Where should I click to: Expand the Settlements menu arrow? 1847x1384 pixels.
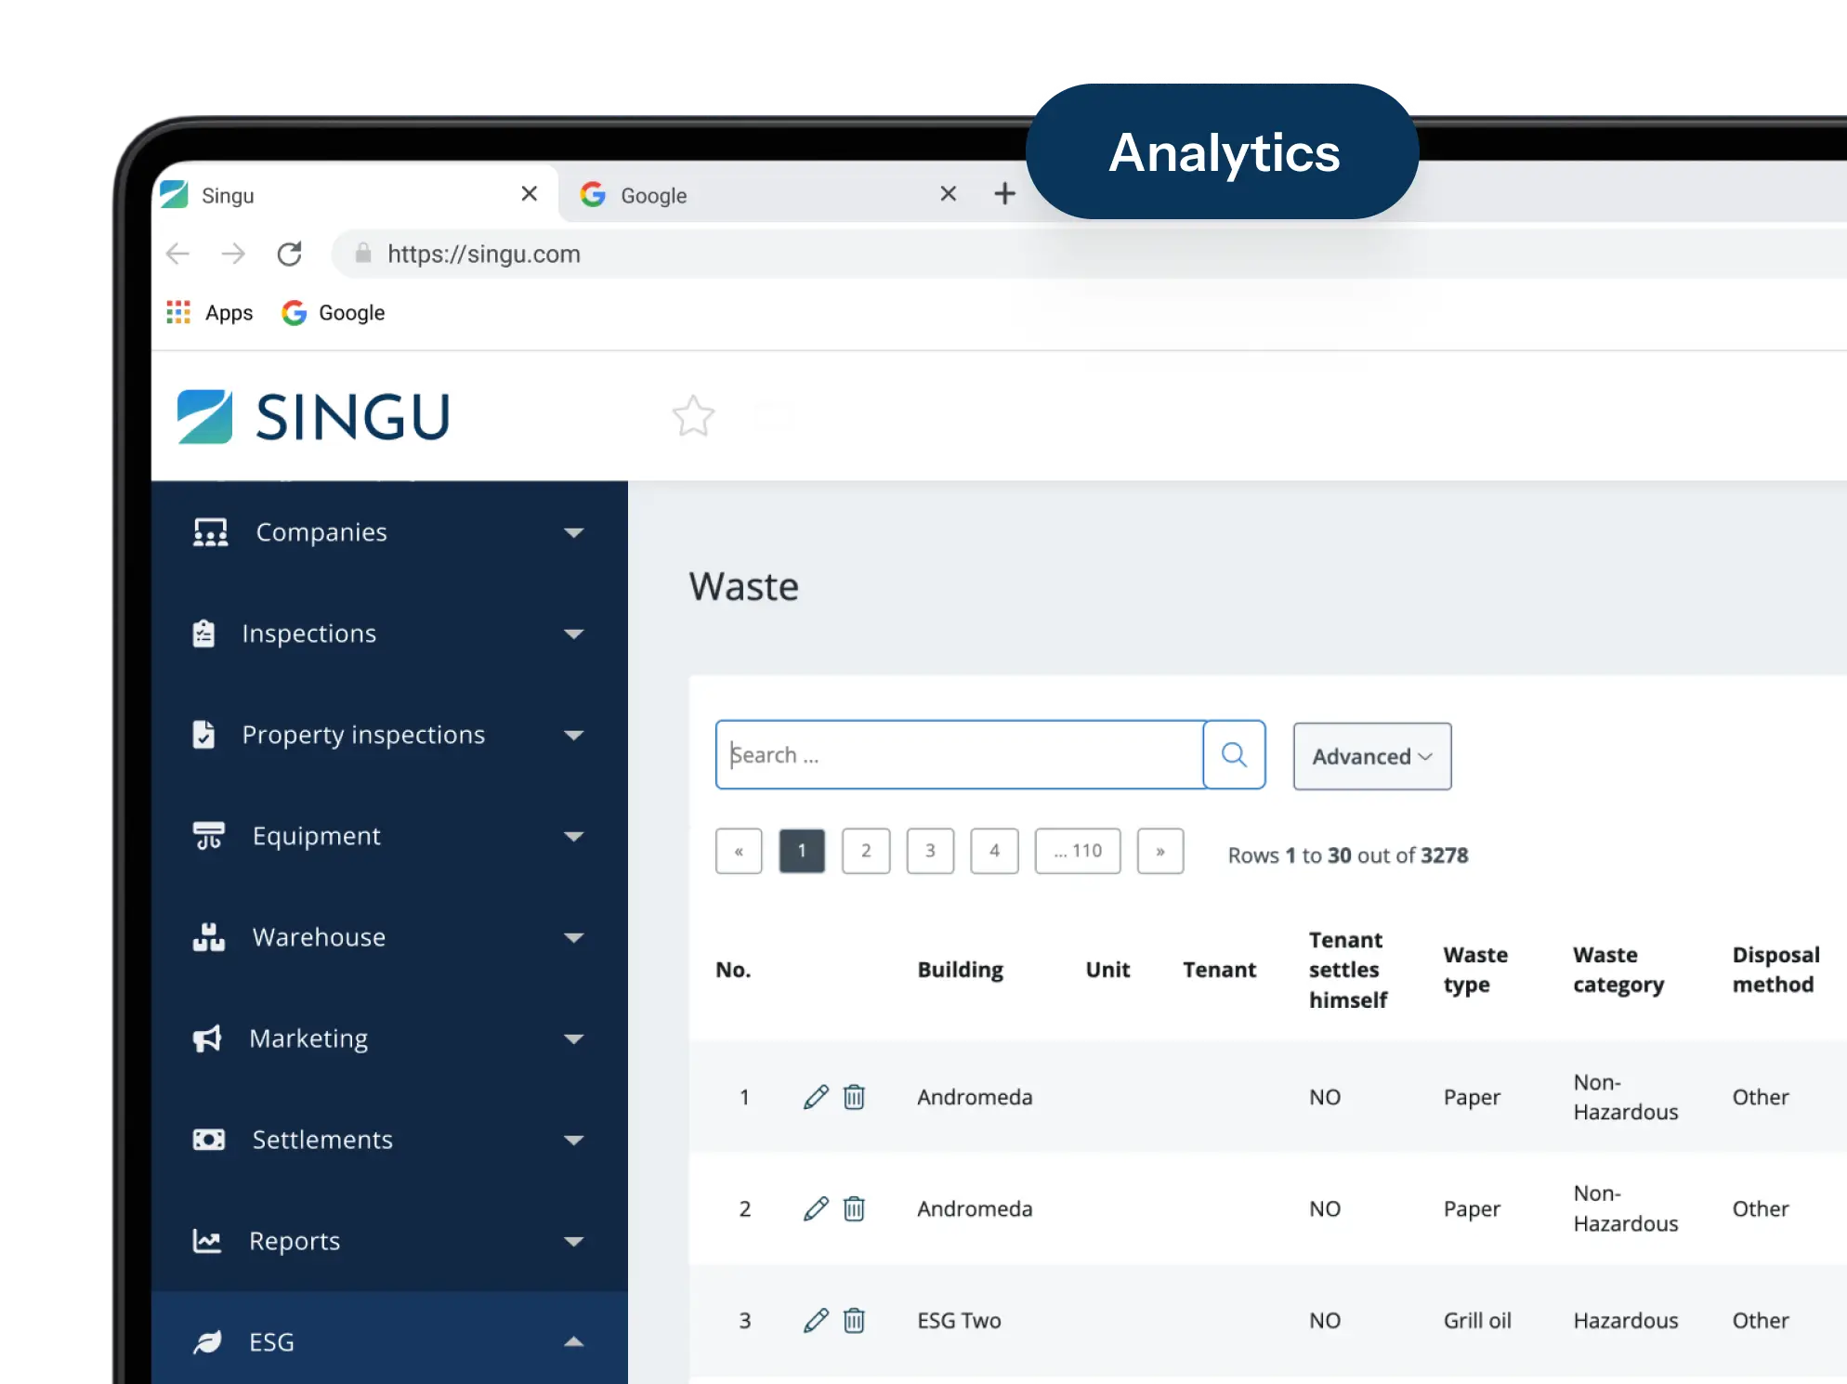click(x=574, y=1140)
